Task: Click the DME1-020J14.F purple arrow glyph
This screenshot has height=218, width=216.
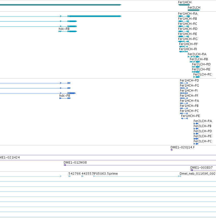Action: click(x=171, y=150)
